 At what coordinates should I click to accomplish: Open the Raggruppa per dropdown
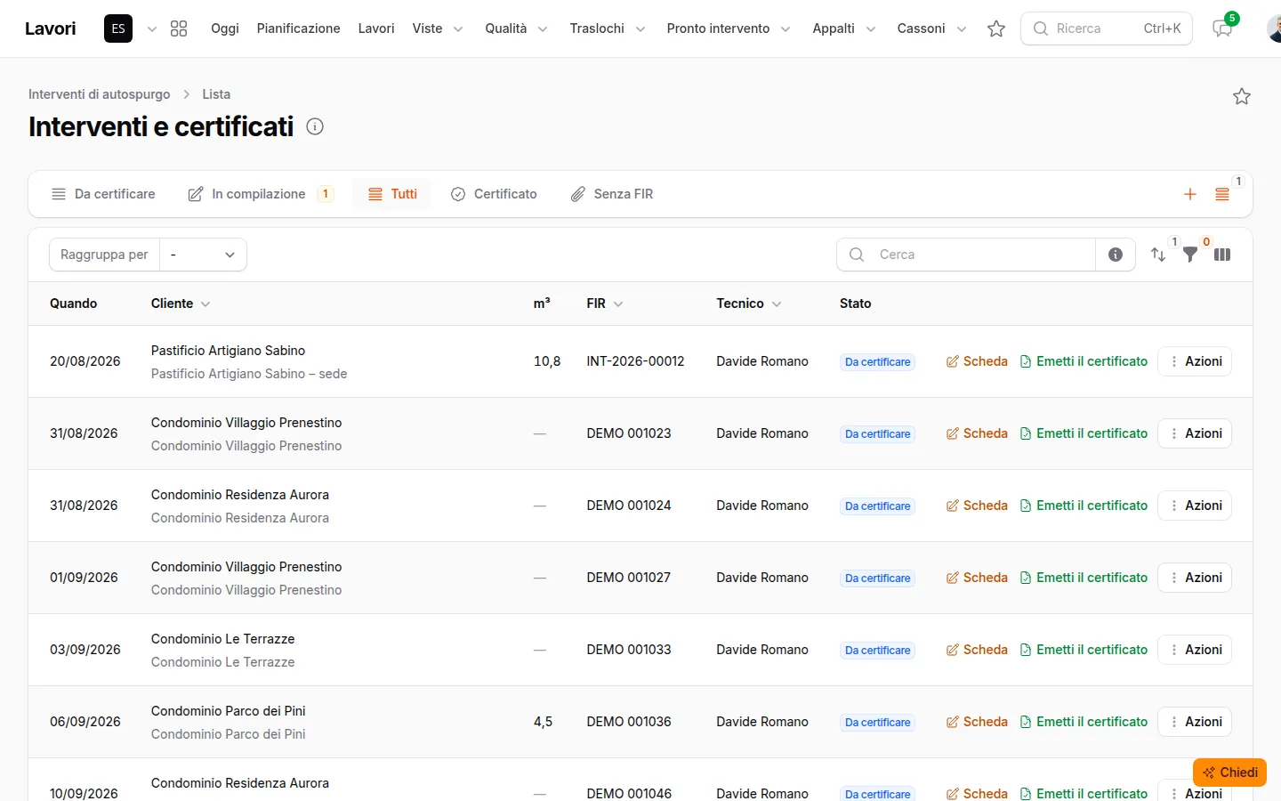tap(203, 255)
